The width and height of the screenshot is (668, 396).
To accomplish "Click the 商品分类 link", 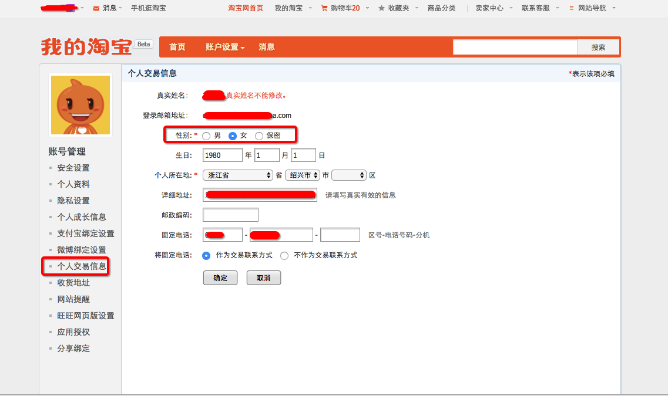I will tap(441, 8).
